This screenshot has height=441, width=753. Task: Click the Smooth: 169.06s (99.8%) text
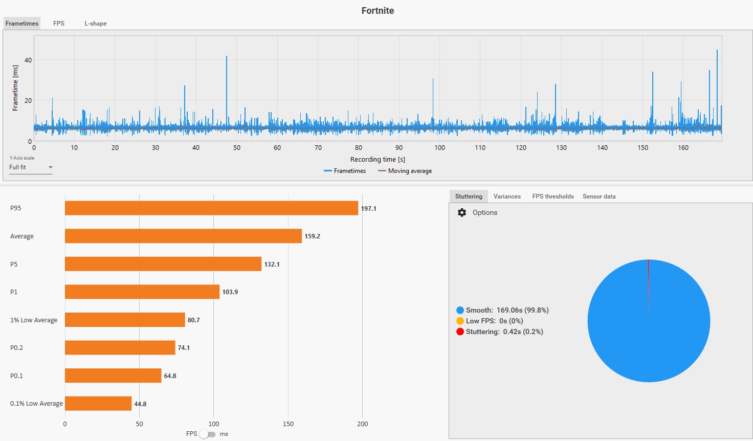[x=507, y=310]
